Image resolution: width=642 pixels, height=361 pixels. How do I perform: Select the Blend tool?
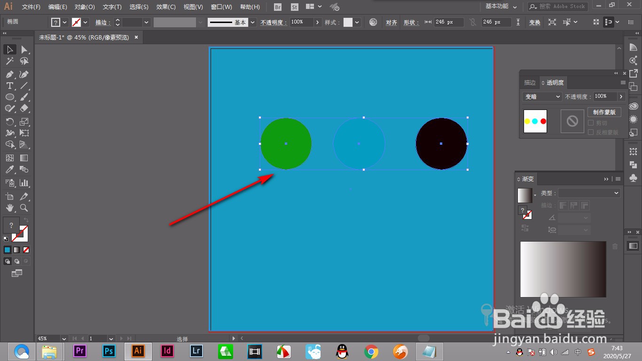pyautogui.click(x=24, y=169)
